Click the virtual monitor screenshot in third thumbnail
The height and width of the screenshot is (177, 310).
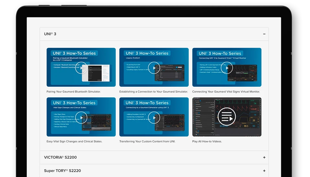(x=242, y=73)
